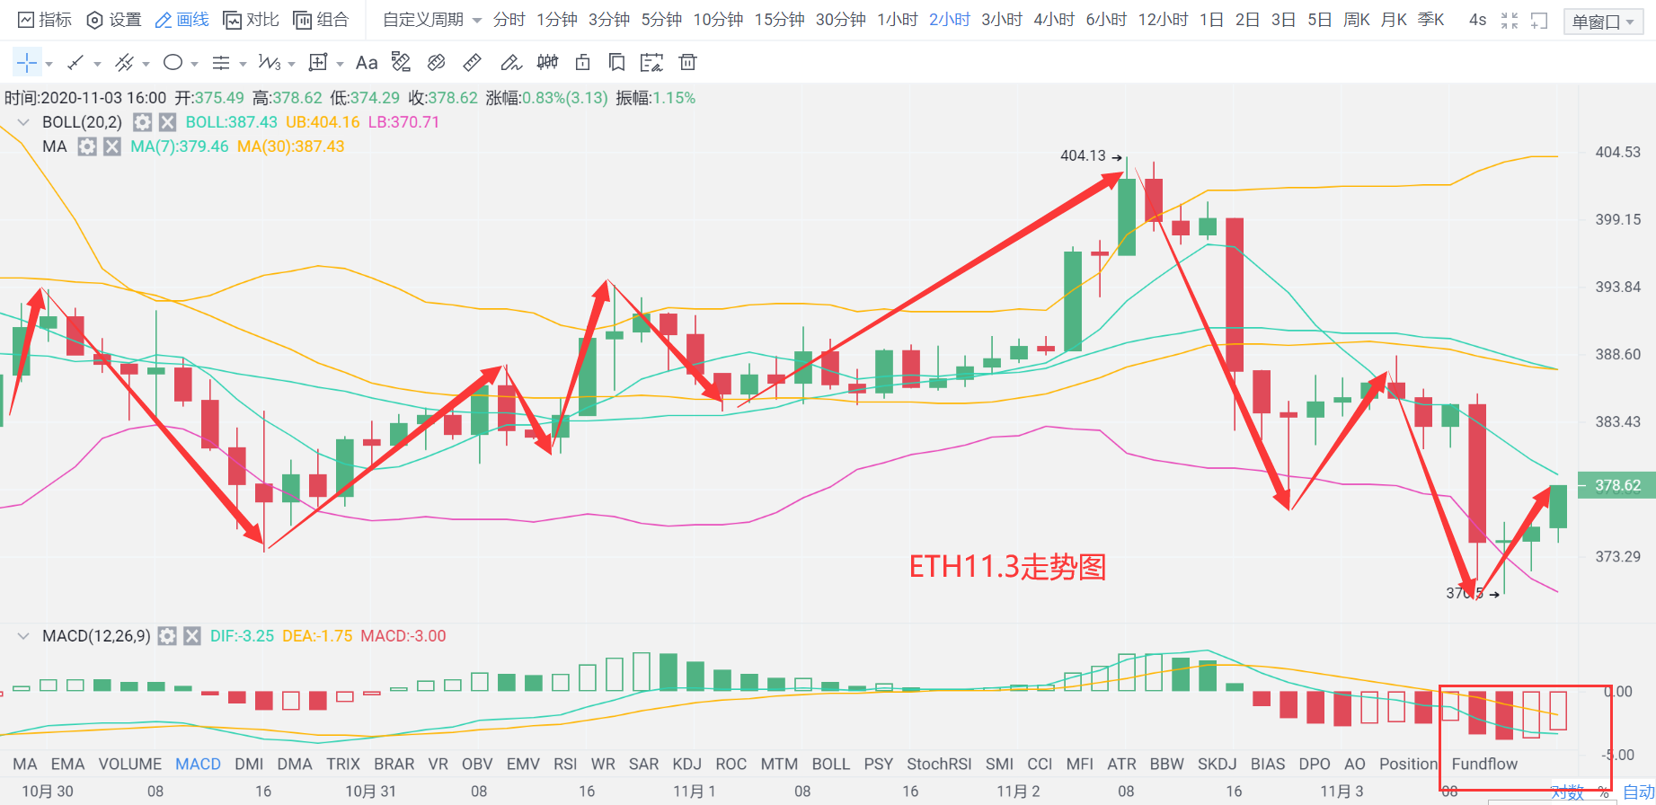
Task: Open the 设置 settings panel
Action: pyautogui.click(x=114, y=20)
